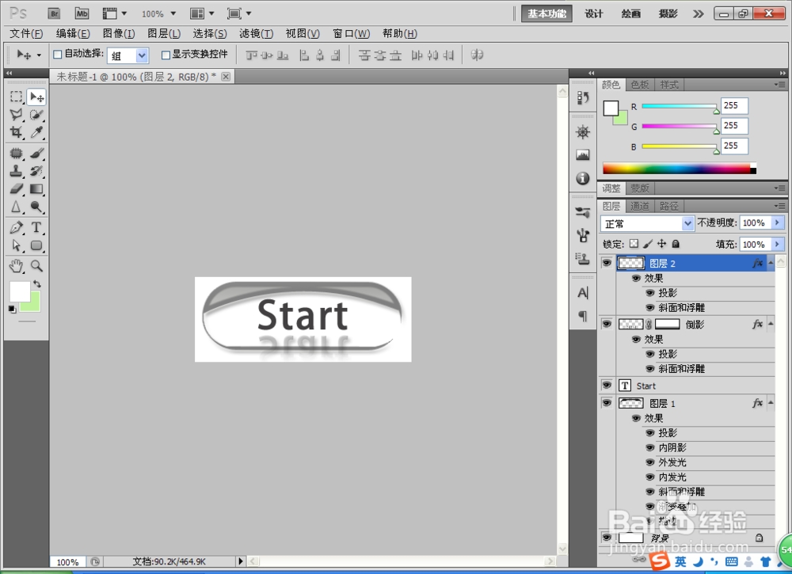Select the Brush tool

pyautogui.click(x=36, y=153)
